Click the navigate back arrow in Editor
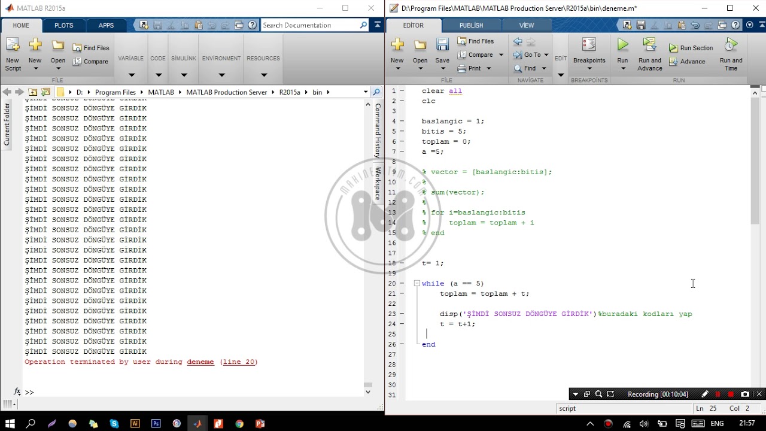The height and width of the screenshot is (431, 766). (518, 41)
